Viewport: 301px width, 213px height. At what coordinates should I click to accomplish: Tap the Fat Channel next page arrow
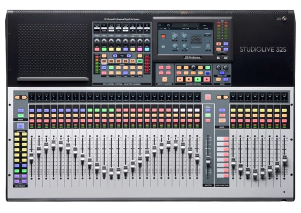tap(129, 56)
